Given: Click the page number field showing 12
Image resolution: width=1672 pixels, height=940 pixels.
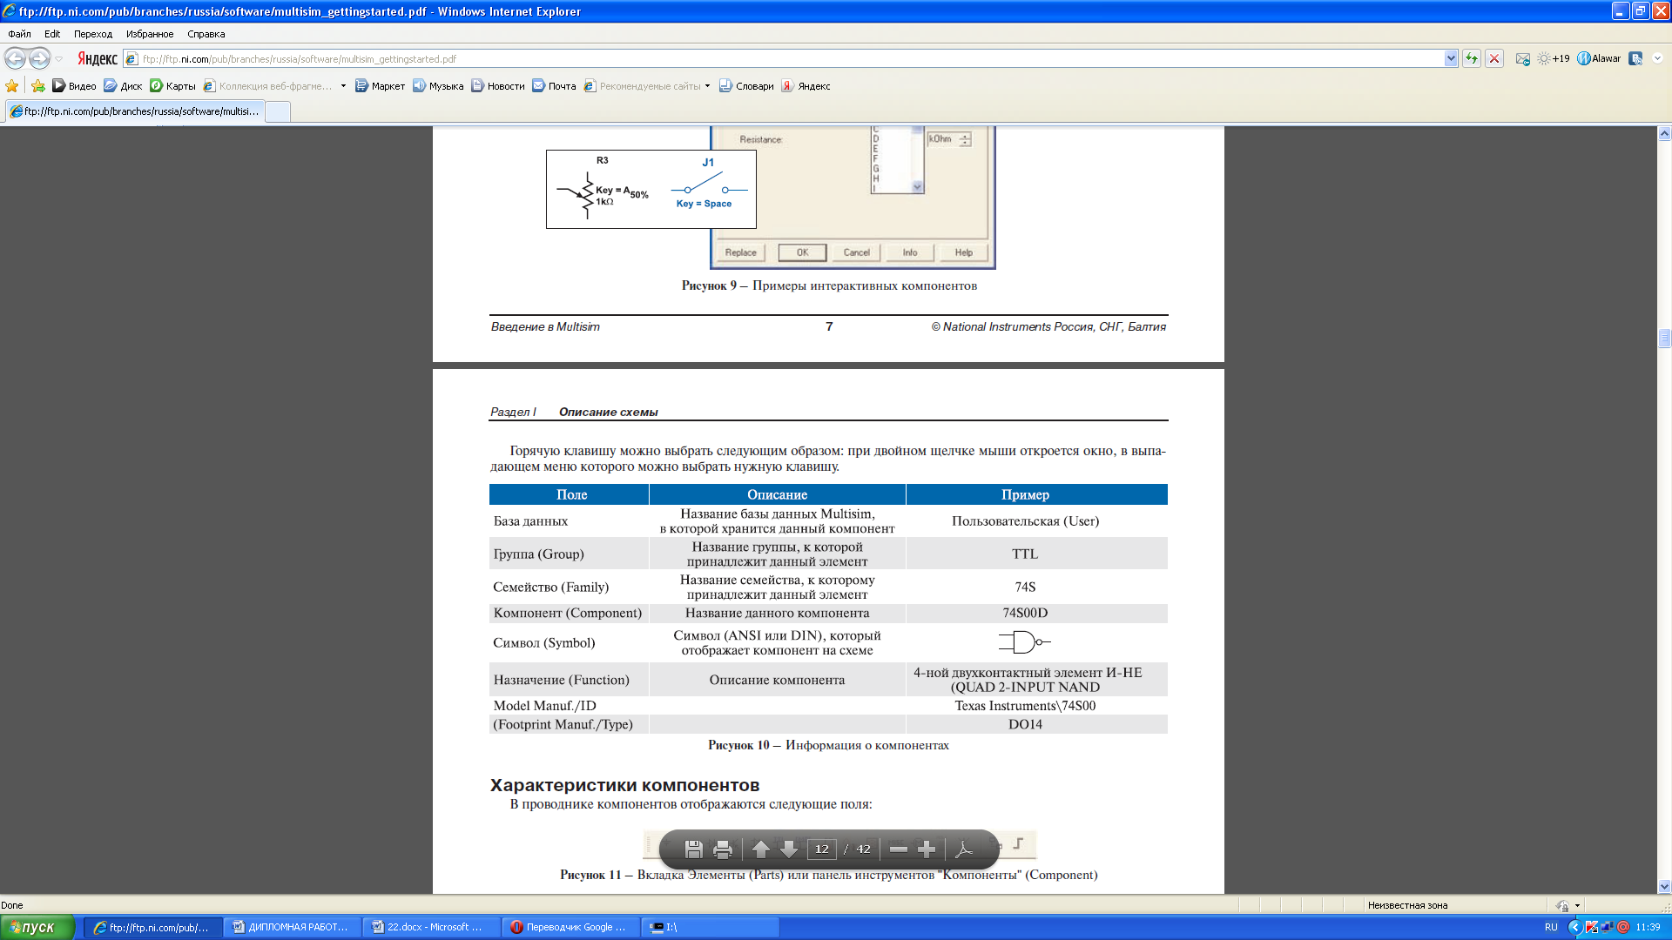Looking at the screenshot, I should [x=821, y=849].
